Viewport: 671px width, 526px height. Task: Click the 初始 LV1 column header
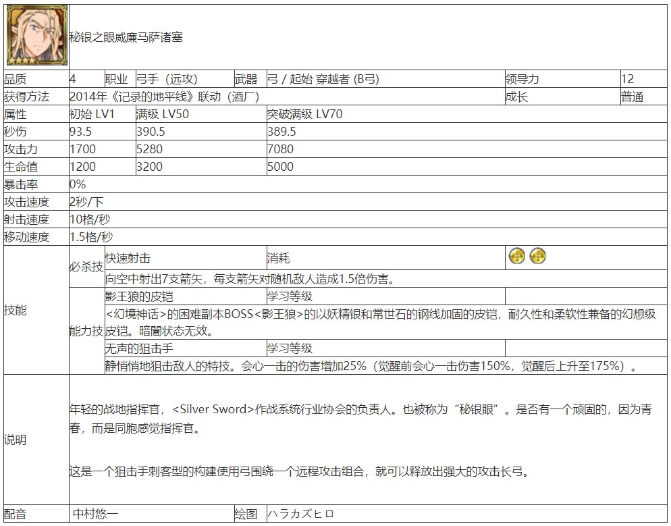coord(103,114)
